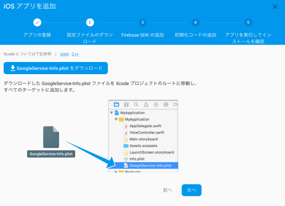Collapse the MyApplication project root triangle

coord(112,113)
